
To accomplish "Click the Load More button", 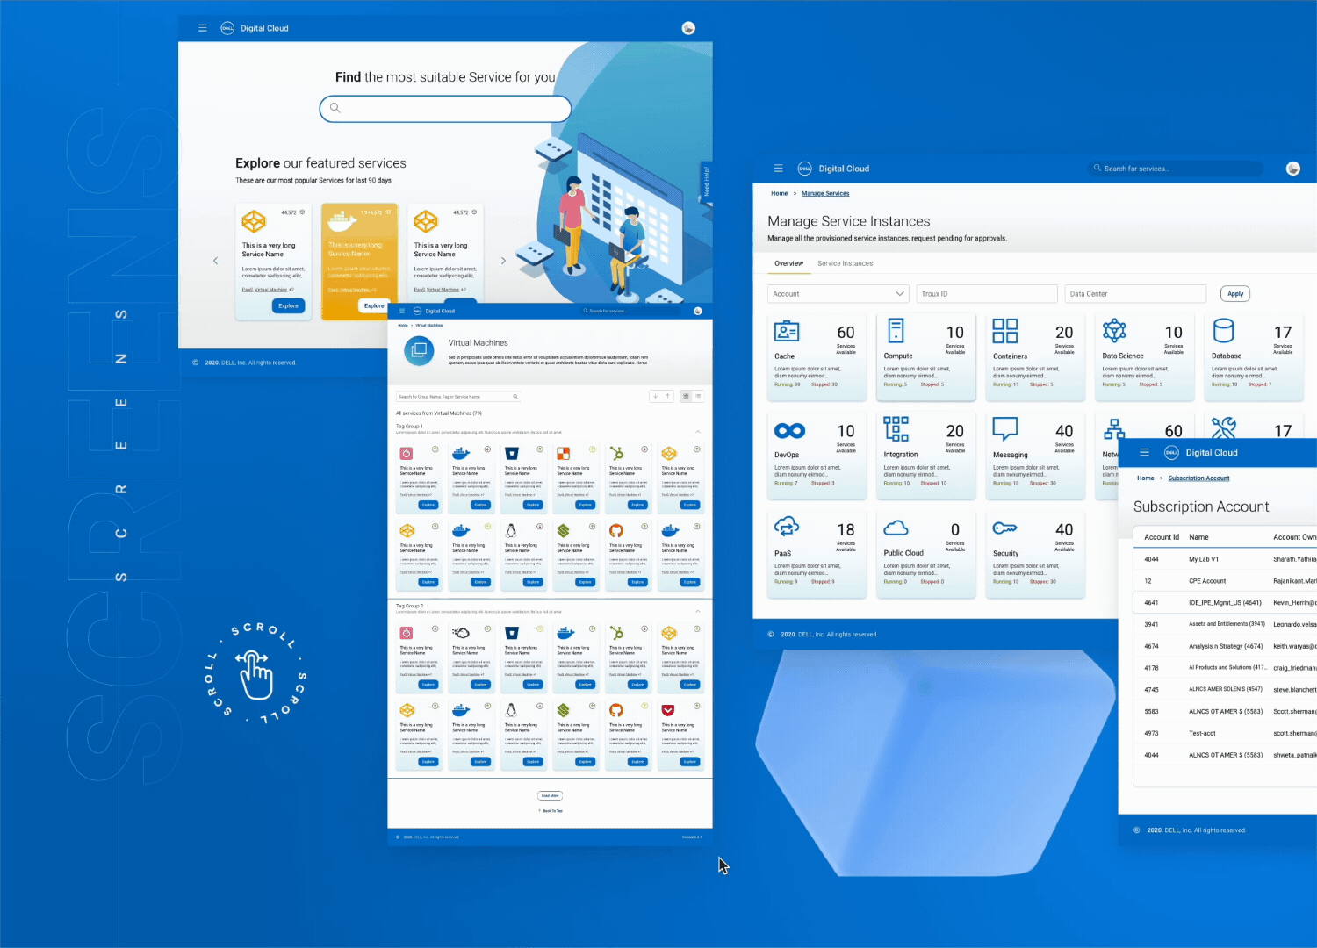I will (x=551, y=796).
